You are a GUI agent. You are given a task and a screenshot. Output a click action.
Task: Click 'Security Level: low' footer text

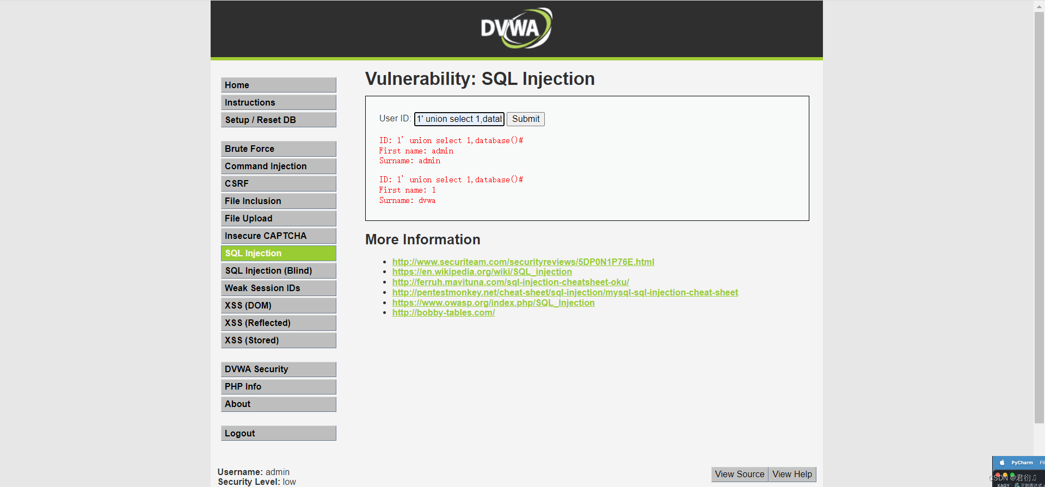(x=257, y=482)
